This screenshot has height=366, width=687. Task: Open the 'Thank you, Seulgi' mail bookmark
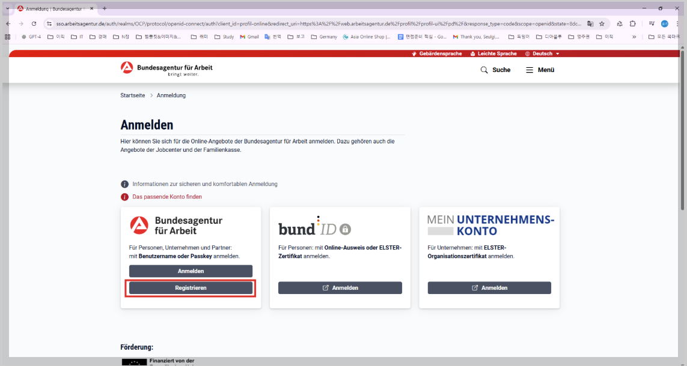click(477, 37)
